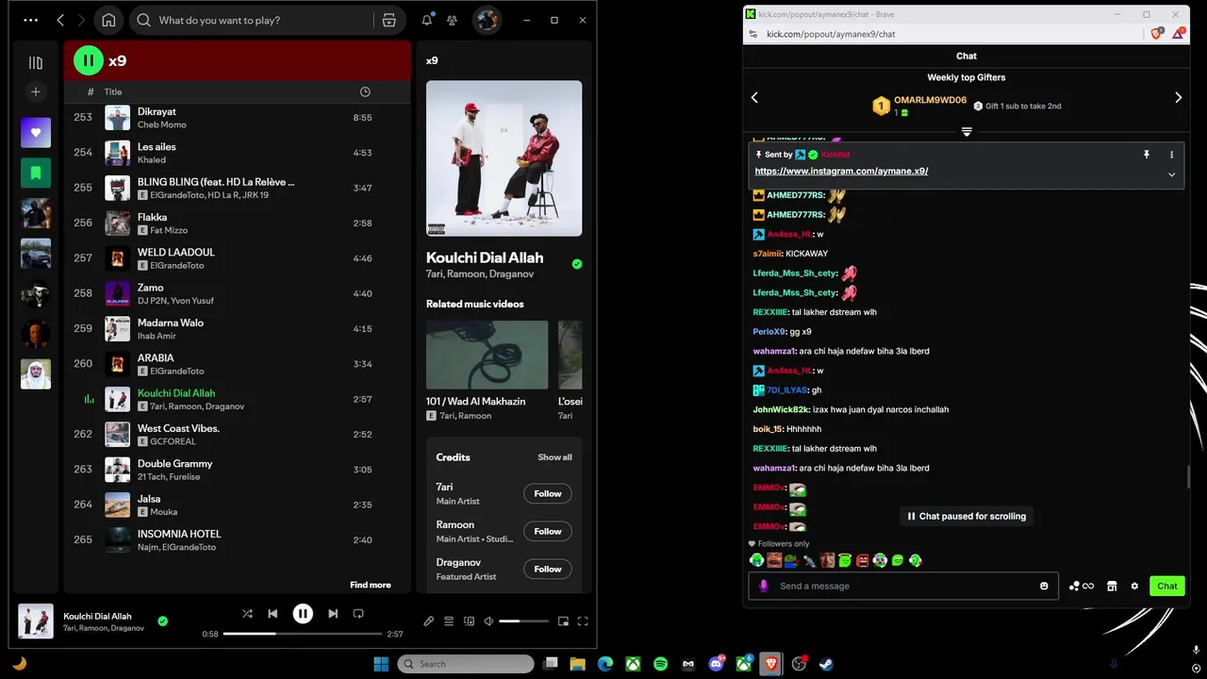Show next Weekly top Gifters slide
Viewport: 1207px width, 679px height.
[x=1179, y=97]
